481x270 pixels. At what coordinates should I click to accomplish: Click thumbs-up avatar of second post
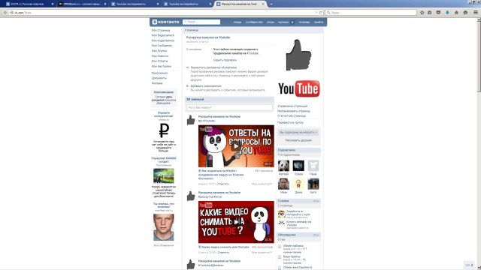point(191,196)
